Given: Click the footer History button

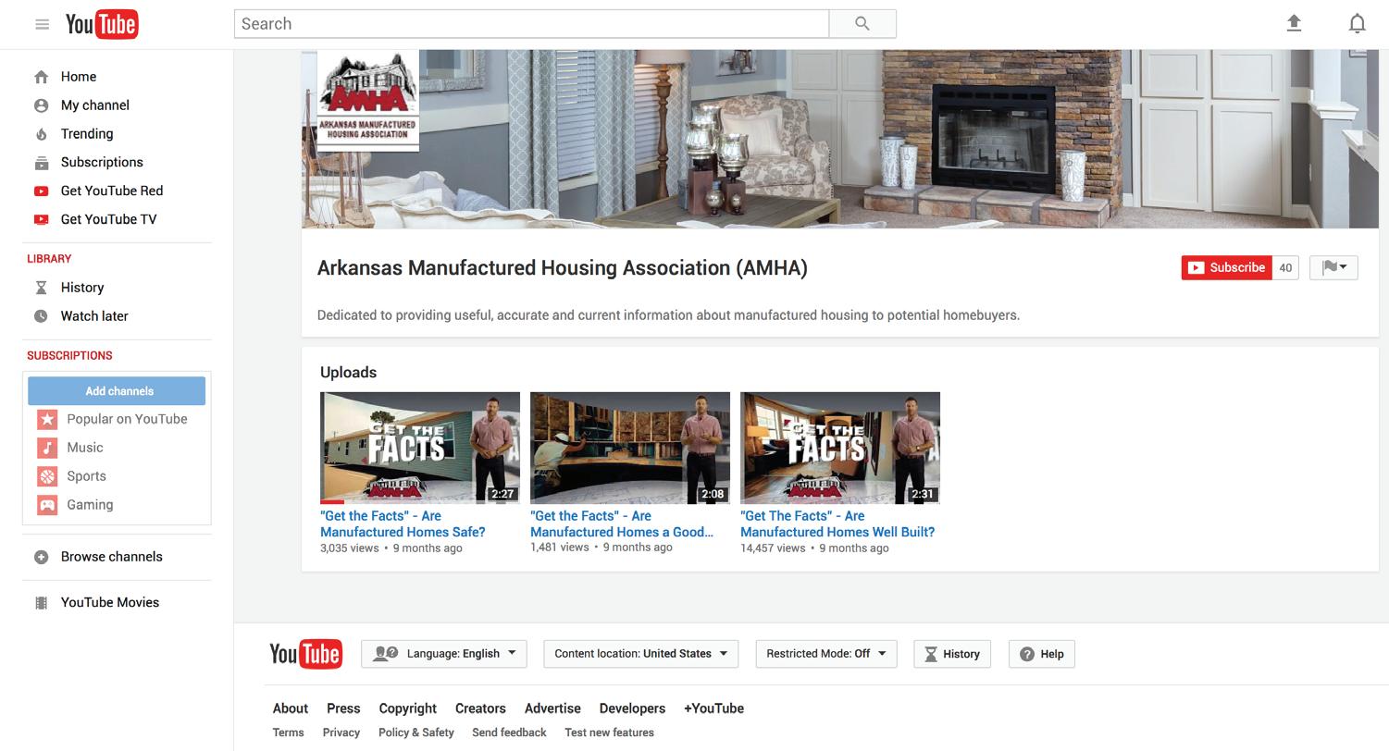Looking at the screenshot, I should (x=952, y=654).
